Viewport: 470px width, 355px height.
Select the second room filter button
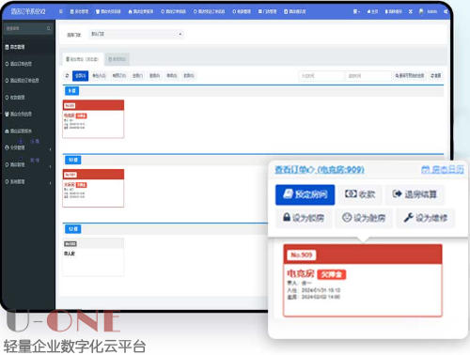click(100, 76)
